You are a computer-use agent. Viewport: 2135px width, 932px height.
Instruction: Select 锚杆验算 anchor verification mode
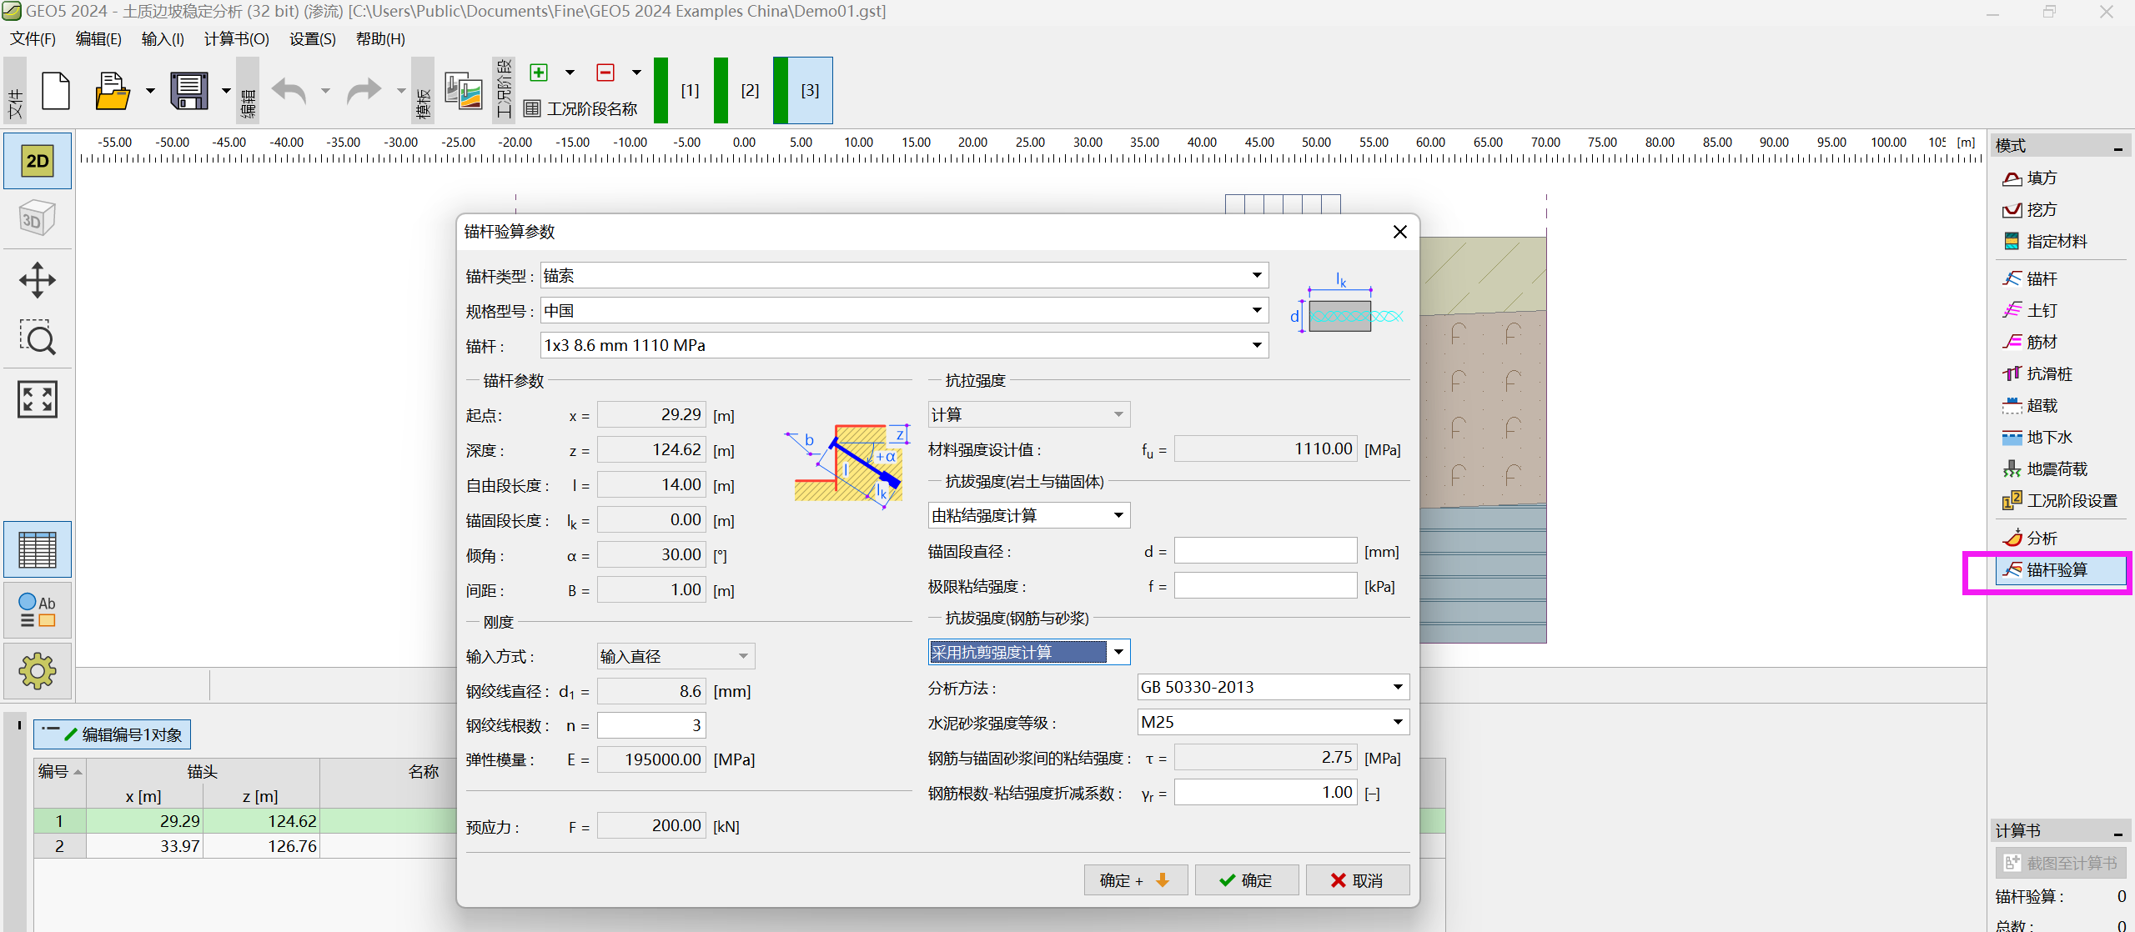[x=2061, y=569]
